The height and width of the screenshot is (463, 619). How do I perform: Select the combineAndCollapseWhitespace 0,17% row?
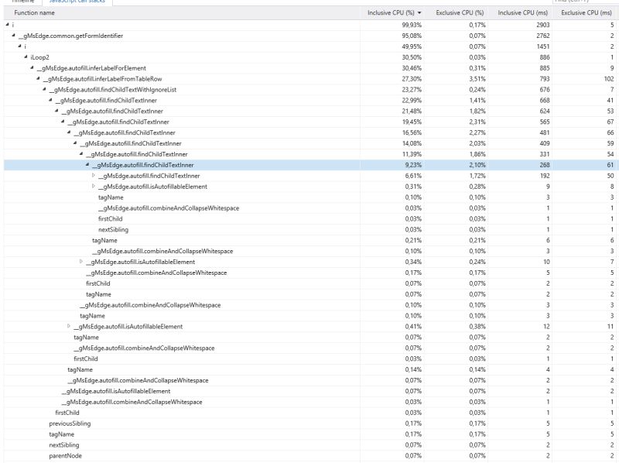pyautogui.click(x=309, y=273)
